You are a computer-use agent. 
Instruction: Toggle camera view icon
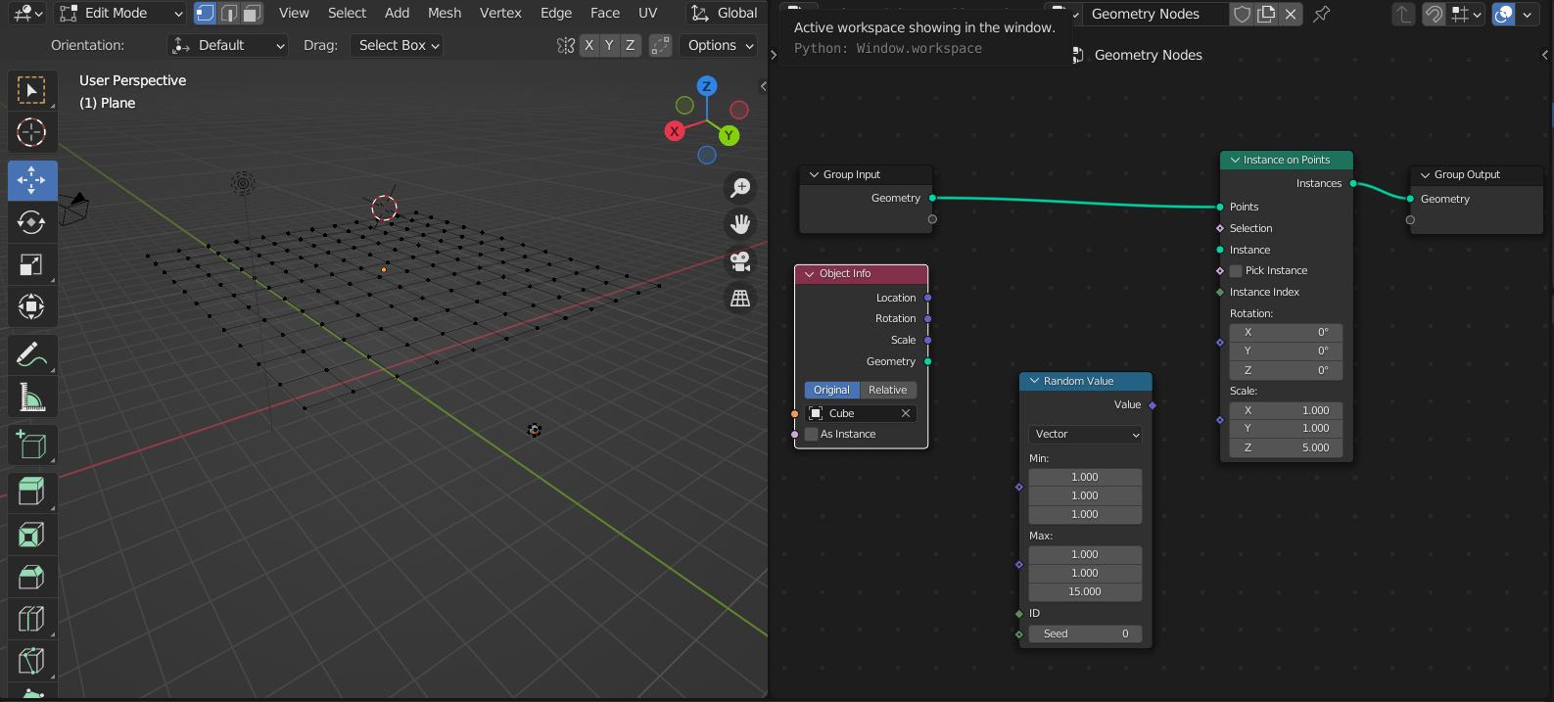point(740,261)
